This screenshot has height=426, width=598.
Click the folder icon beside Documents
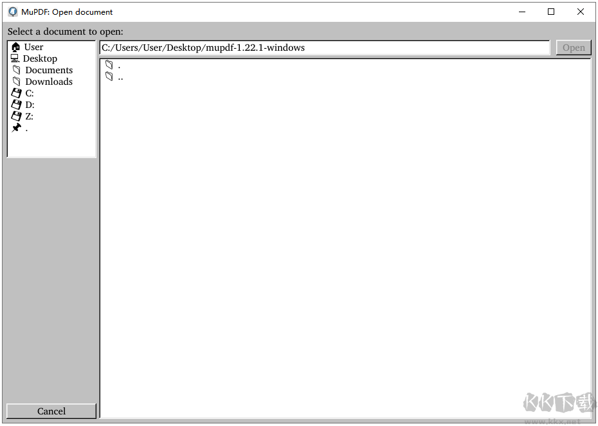pos(17,70)
